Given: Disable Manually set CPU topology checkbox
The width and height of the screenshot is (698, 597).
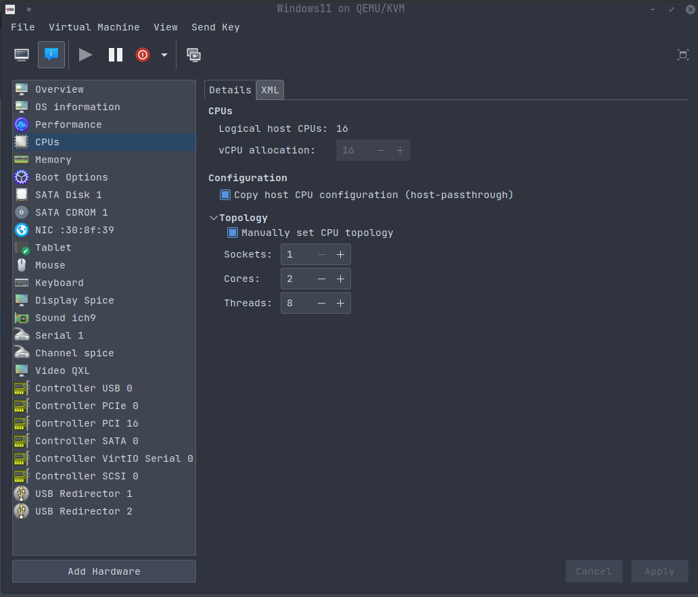Looking at the screenshot, I should click(233, 233).
